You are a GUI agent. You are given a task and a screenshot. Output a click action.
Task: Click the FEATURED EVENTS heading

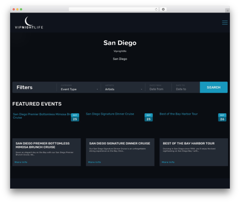[x=37, y=104]
